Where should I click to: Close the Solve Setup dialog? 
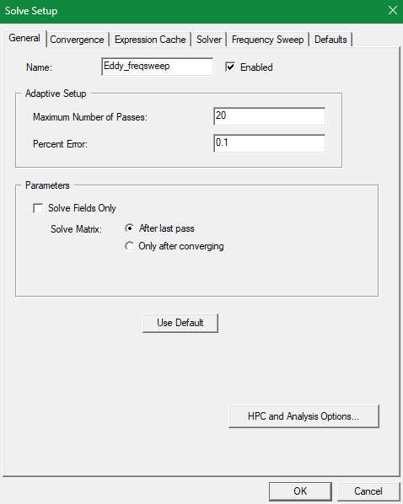392,10
